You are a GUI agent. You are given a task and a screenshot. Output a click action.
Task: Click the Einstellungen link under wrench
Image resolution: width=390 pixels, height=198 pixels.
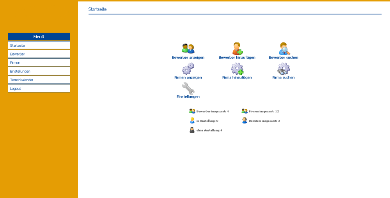(188, 97)
